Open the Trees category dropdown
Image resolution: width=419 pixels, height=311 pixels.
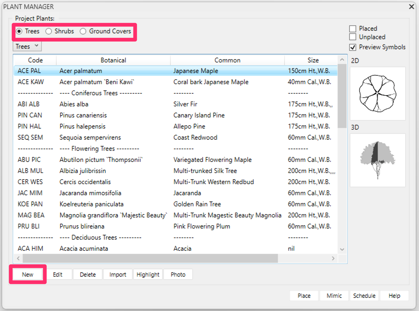point(27,47)
